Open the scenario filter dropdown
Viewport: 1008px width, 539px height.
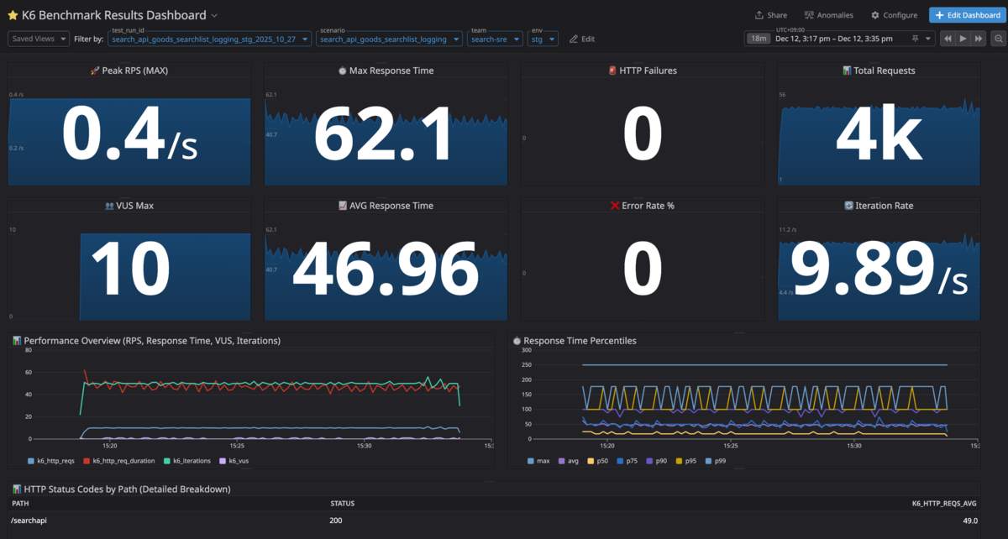[x=389, y=39]
